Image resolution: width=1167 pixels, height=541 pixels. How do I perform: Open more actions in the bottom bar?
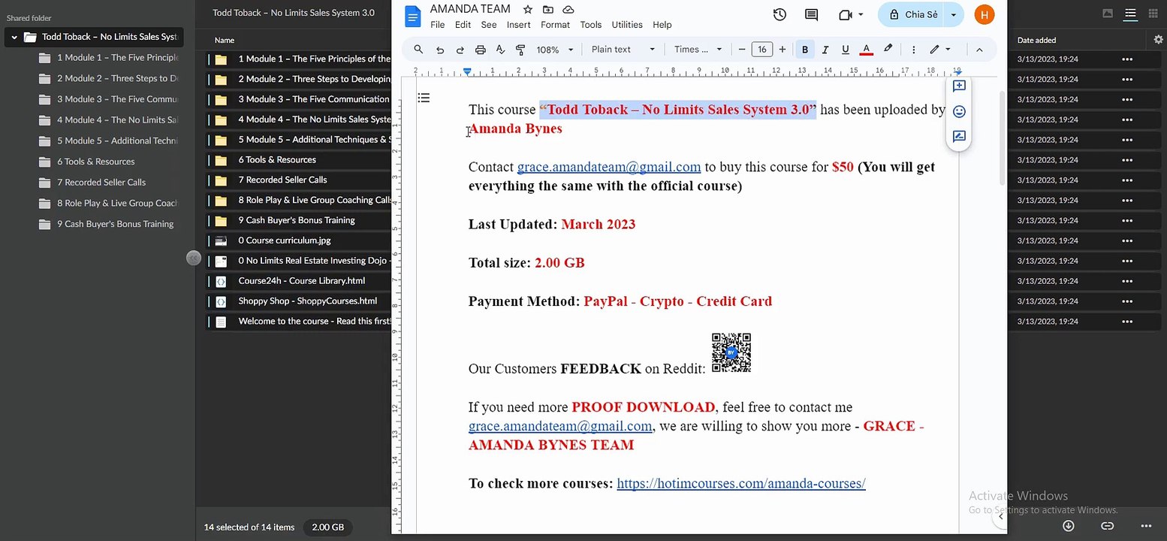pyautogui.click(x=1146, y=526)
